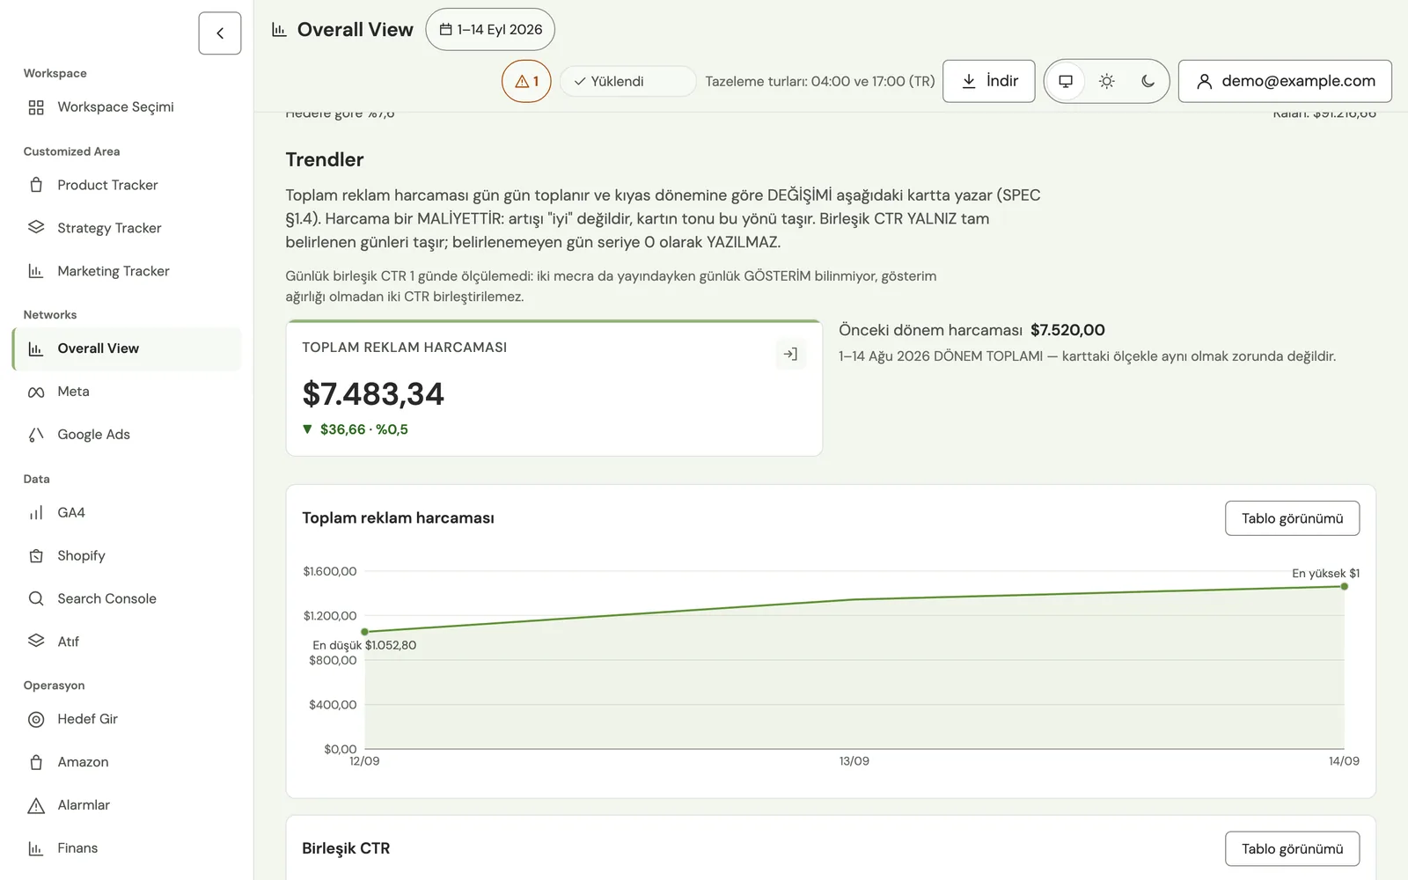
Task: Open Tablo görünümü for the Toplam reklam harcaması chart
Action: (1292, 518)
